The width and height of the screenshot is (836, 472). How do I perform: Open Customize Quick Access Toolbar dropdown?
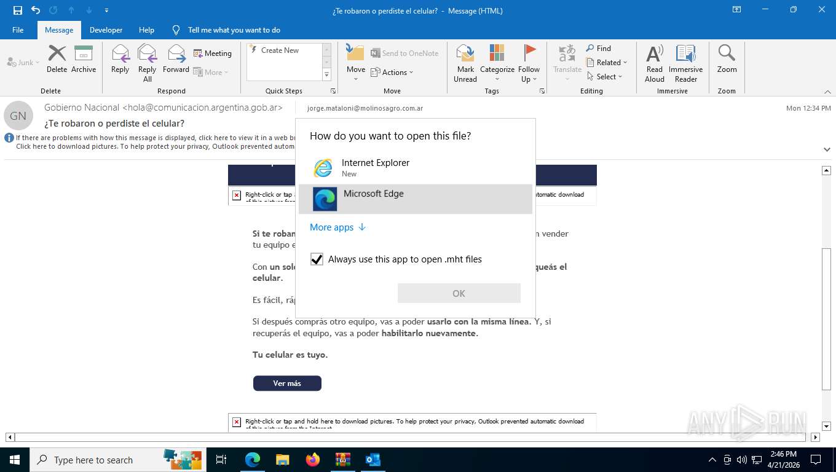click(x=107, y=10)
